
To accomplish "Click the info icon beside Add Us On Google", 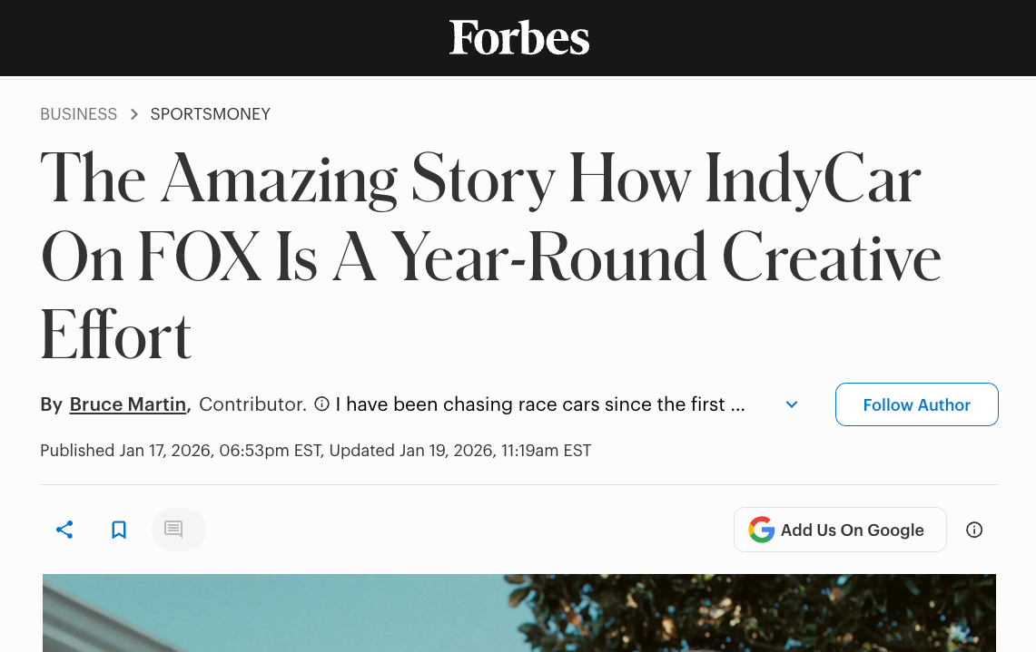I will tap(974, 530).
